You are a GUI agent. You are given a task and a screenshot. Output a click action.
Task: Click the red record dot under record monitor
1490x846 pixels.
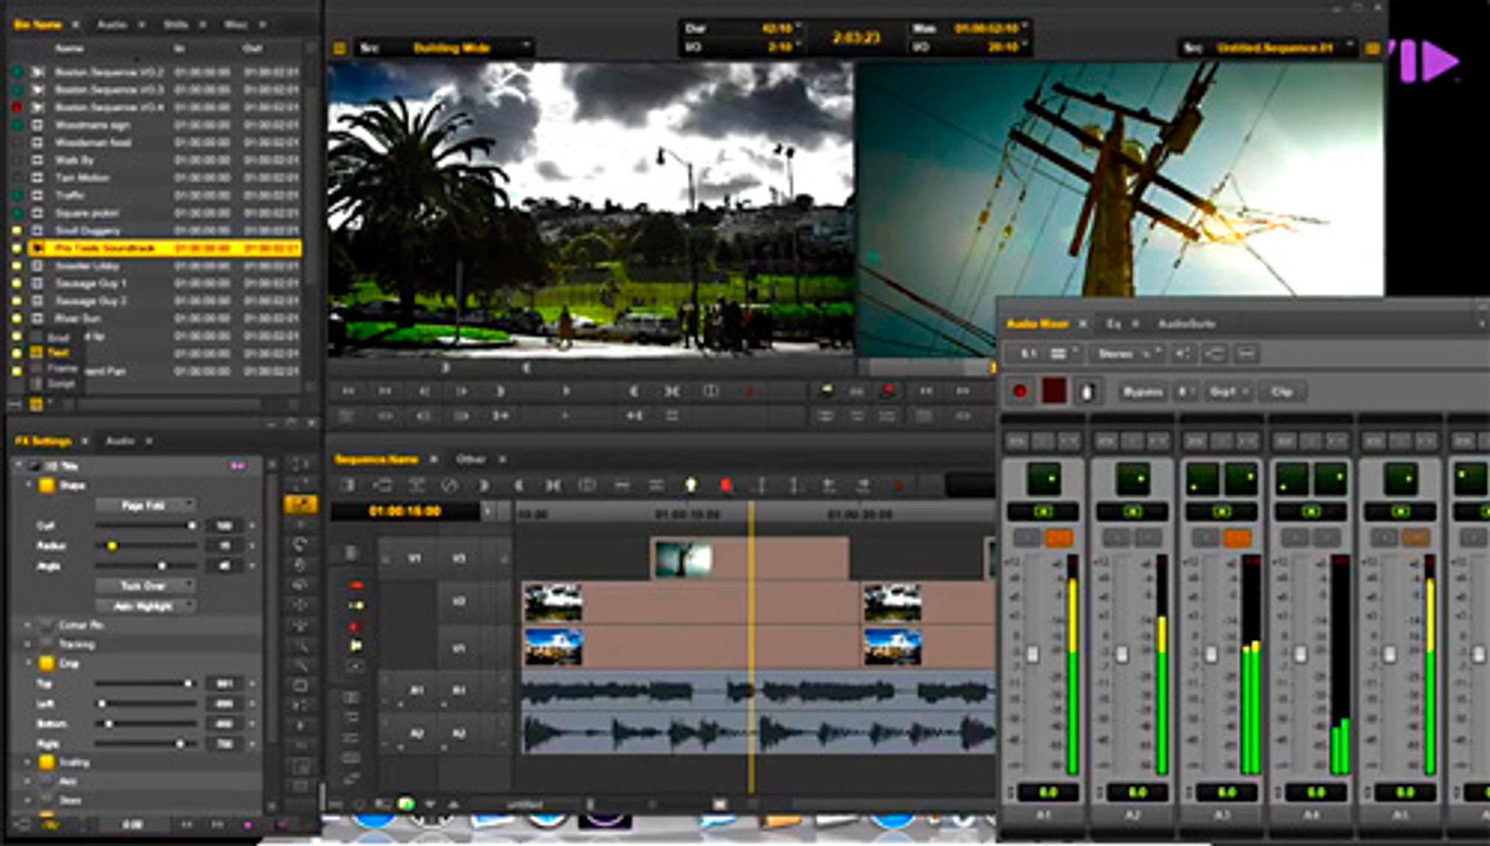pos(888,390)
